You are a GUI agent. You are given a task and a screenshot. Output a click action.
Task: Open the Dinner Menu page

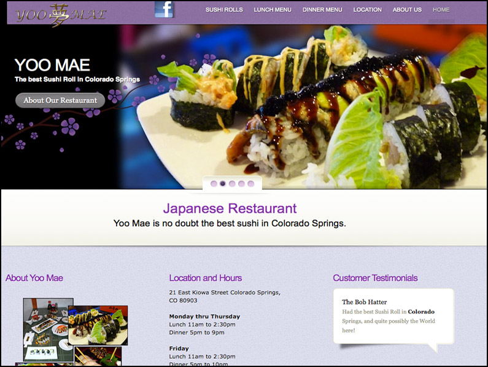point(322,10)
